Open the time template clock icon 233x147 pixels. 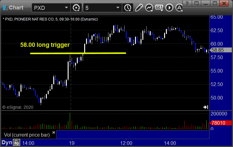pos(128,8)
